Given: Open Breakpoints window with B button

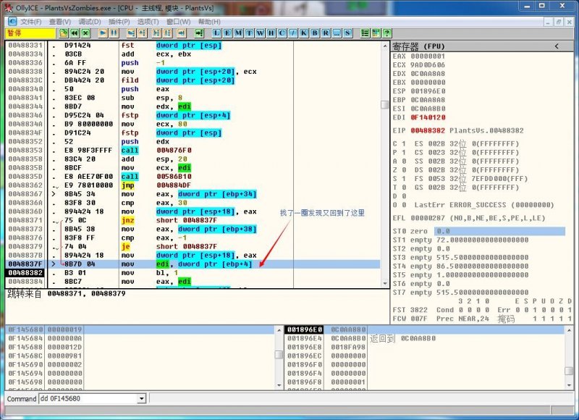Looking at the screenshot, I should coord(315,33).
